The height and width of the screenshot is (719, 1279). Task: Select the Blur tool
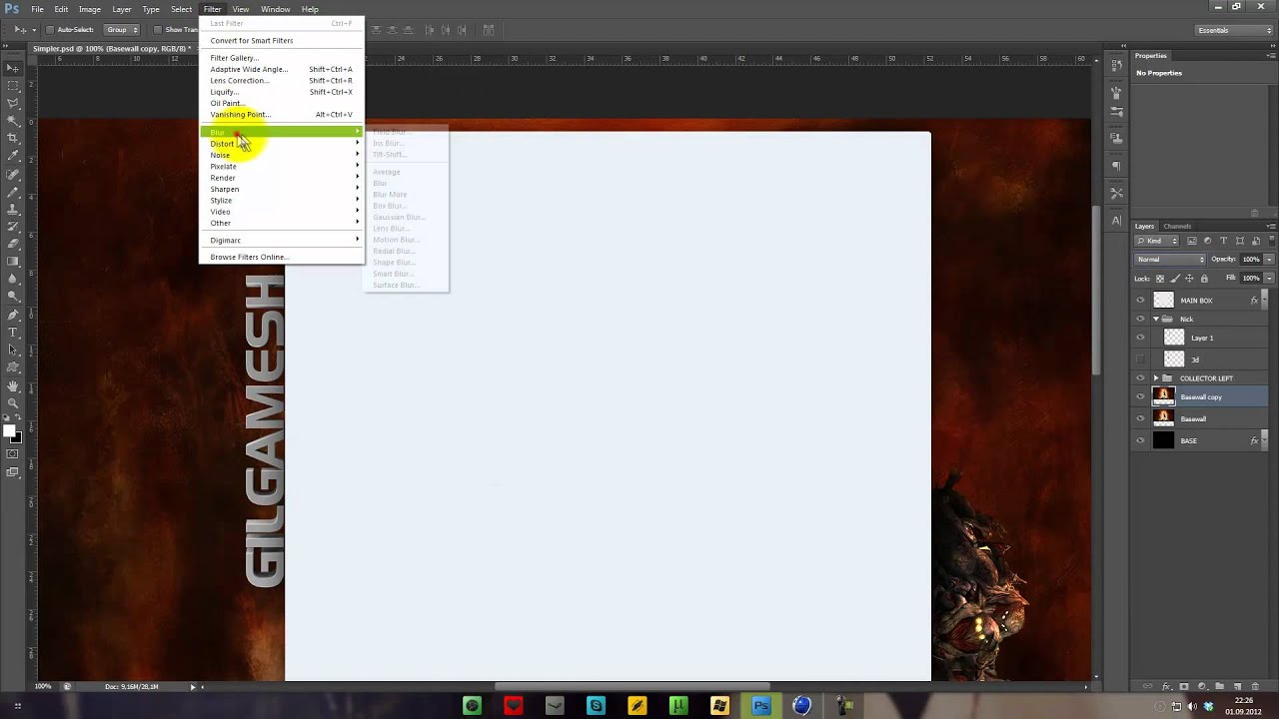(13, 279)
